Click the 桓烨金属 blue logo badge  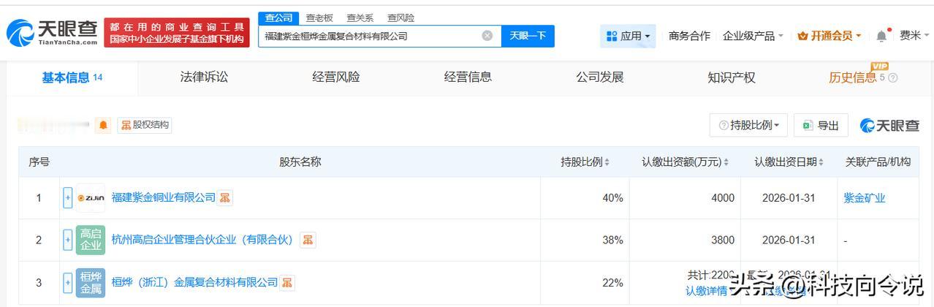pyautogui.click(x=91, y=282)
